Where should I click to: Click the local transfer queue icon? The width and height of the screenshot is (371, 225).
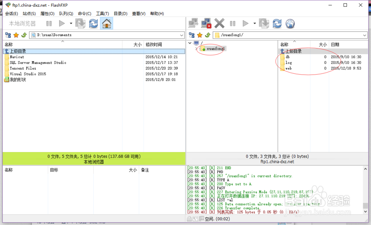click(x=80, y=23)
